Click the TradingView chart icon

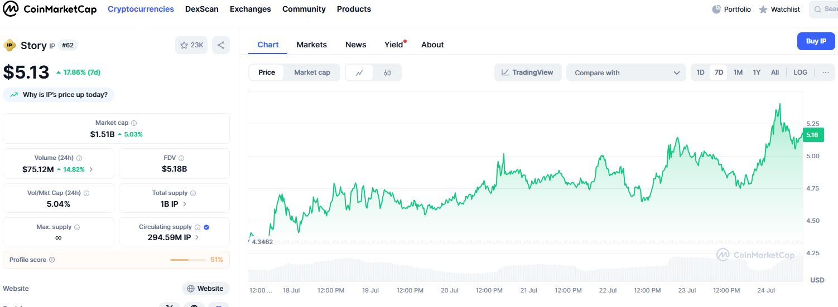click(x=505, y=72)
